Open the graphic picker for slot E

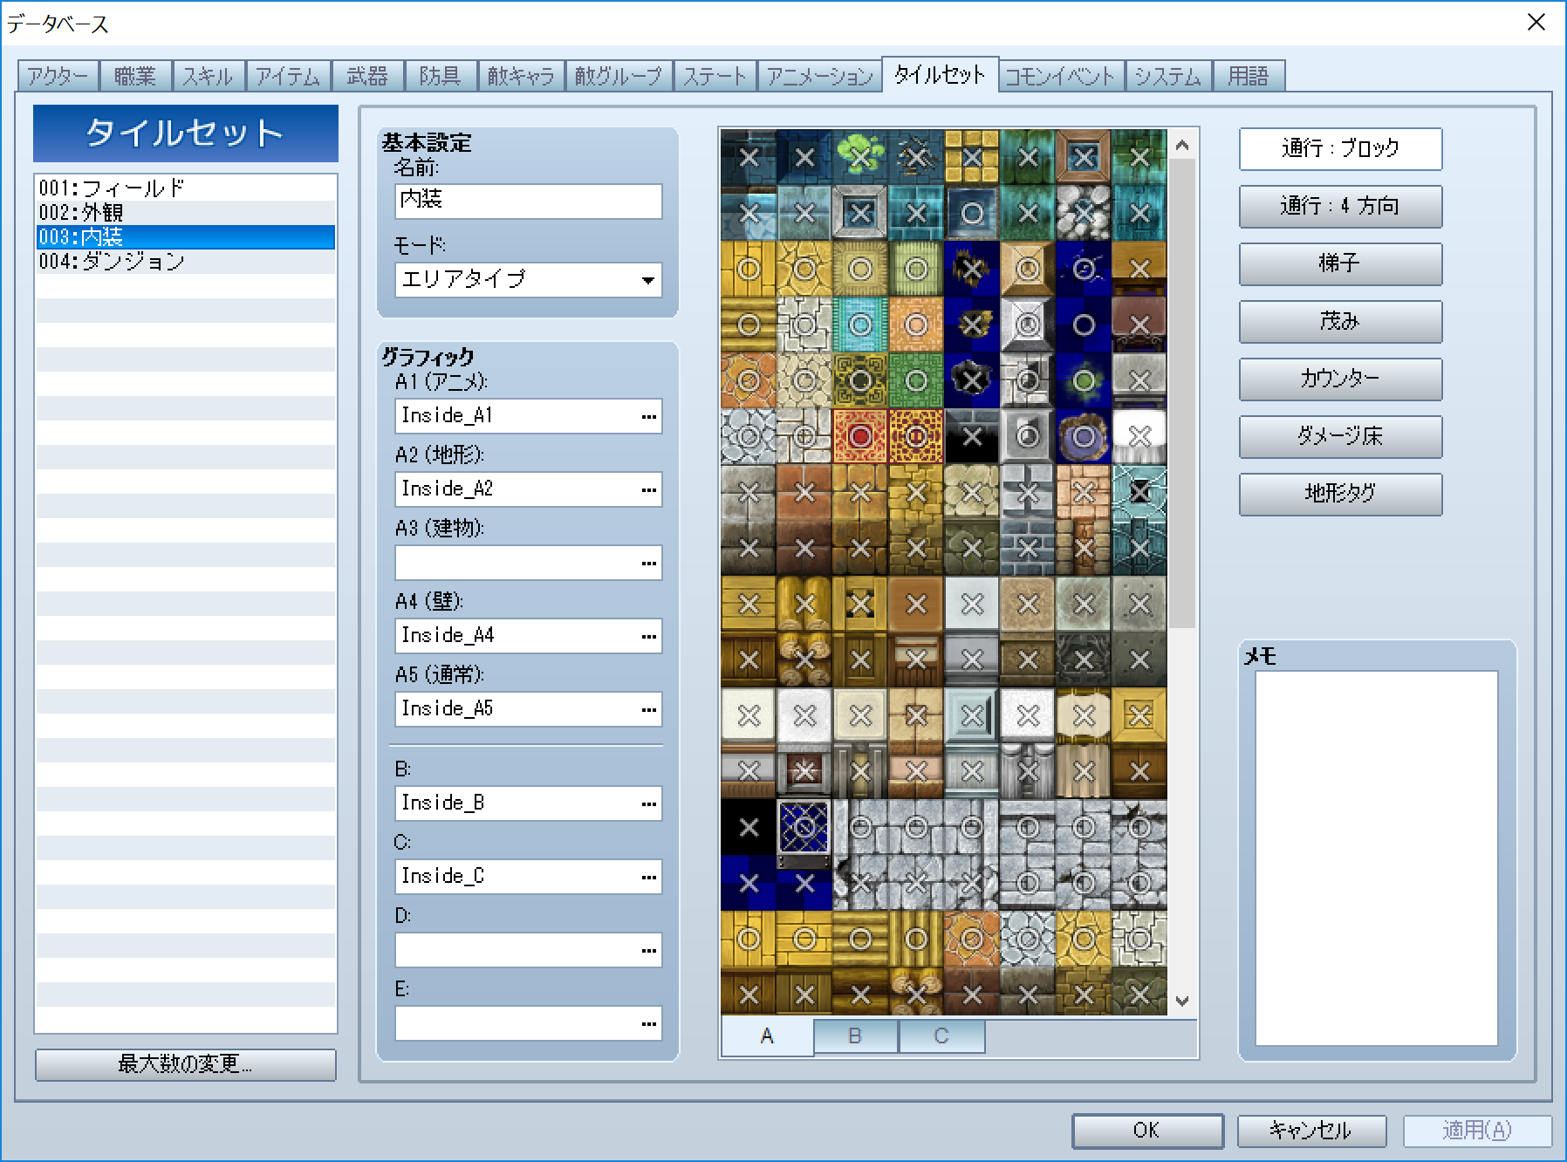click(648, 1022)
